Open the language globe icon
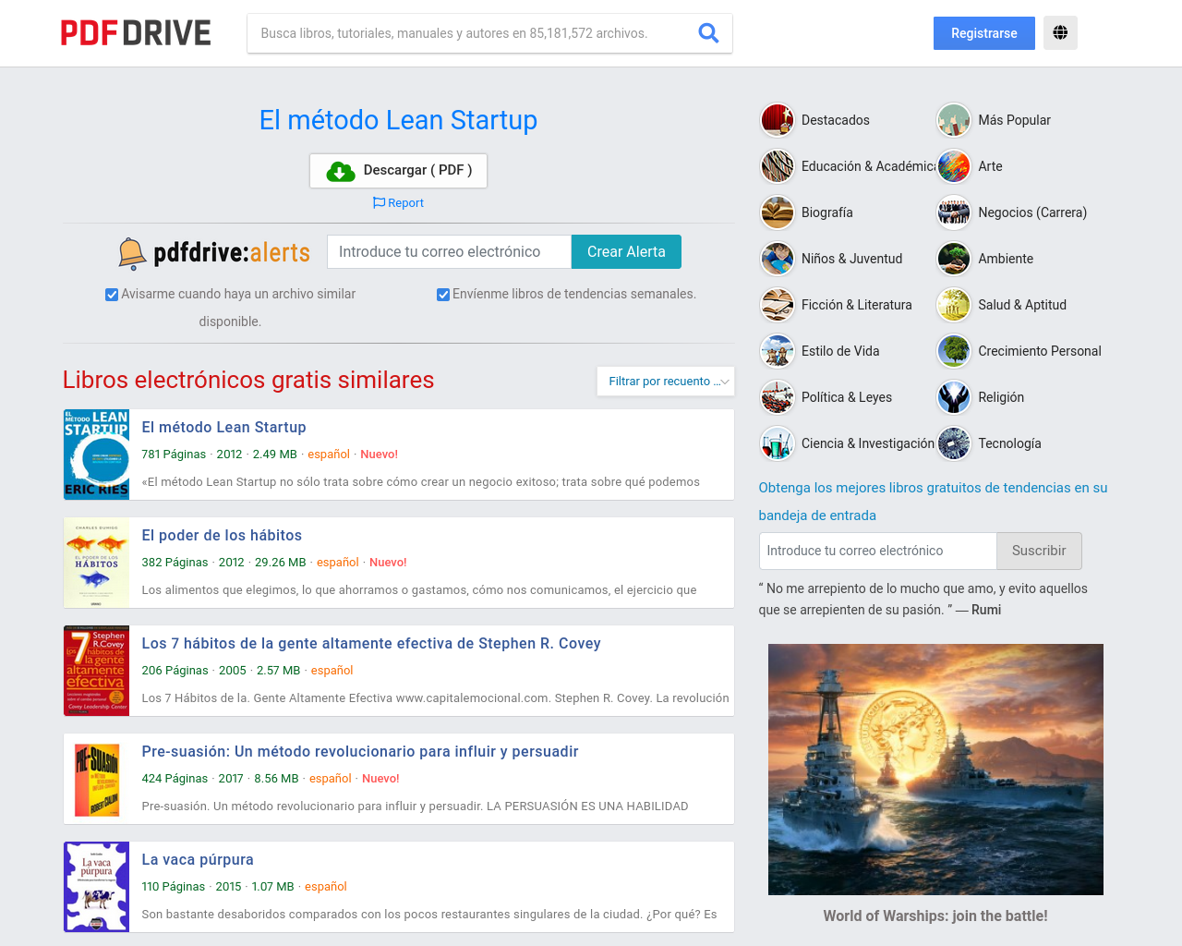1182x946 pixels. [x=1060, y=33]
